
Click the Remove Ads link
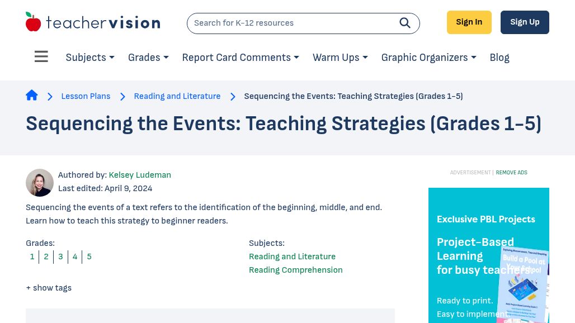[511, 173]
